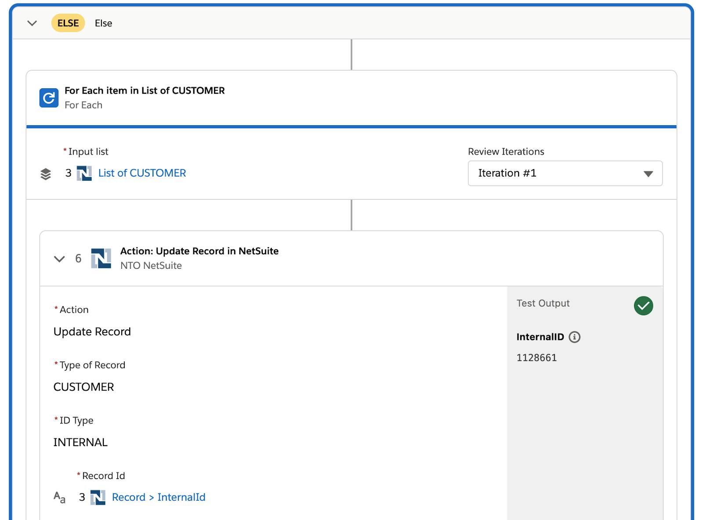The height and width of the screenshot is (520, 703).
Task: Collapse the Else branch chevron
Action: click(32, 23)
